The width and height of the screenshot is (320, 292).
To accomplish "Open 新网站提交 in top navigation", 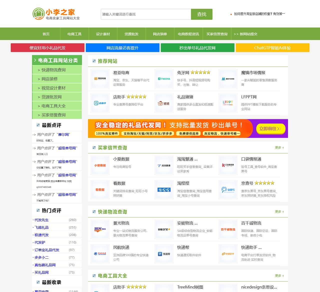I will point(245,34).
